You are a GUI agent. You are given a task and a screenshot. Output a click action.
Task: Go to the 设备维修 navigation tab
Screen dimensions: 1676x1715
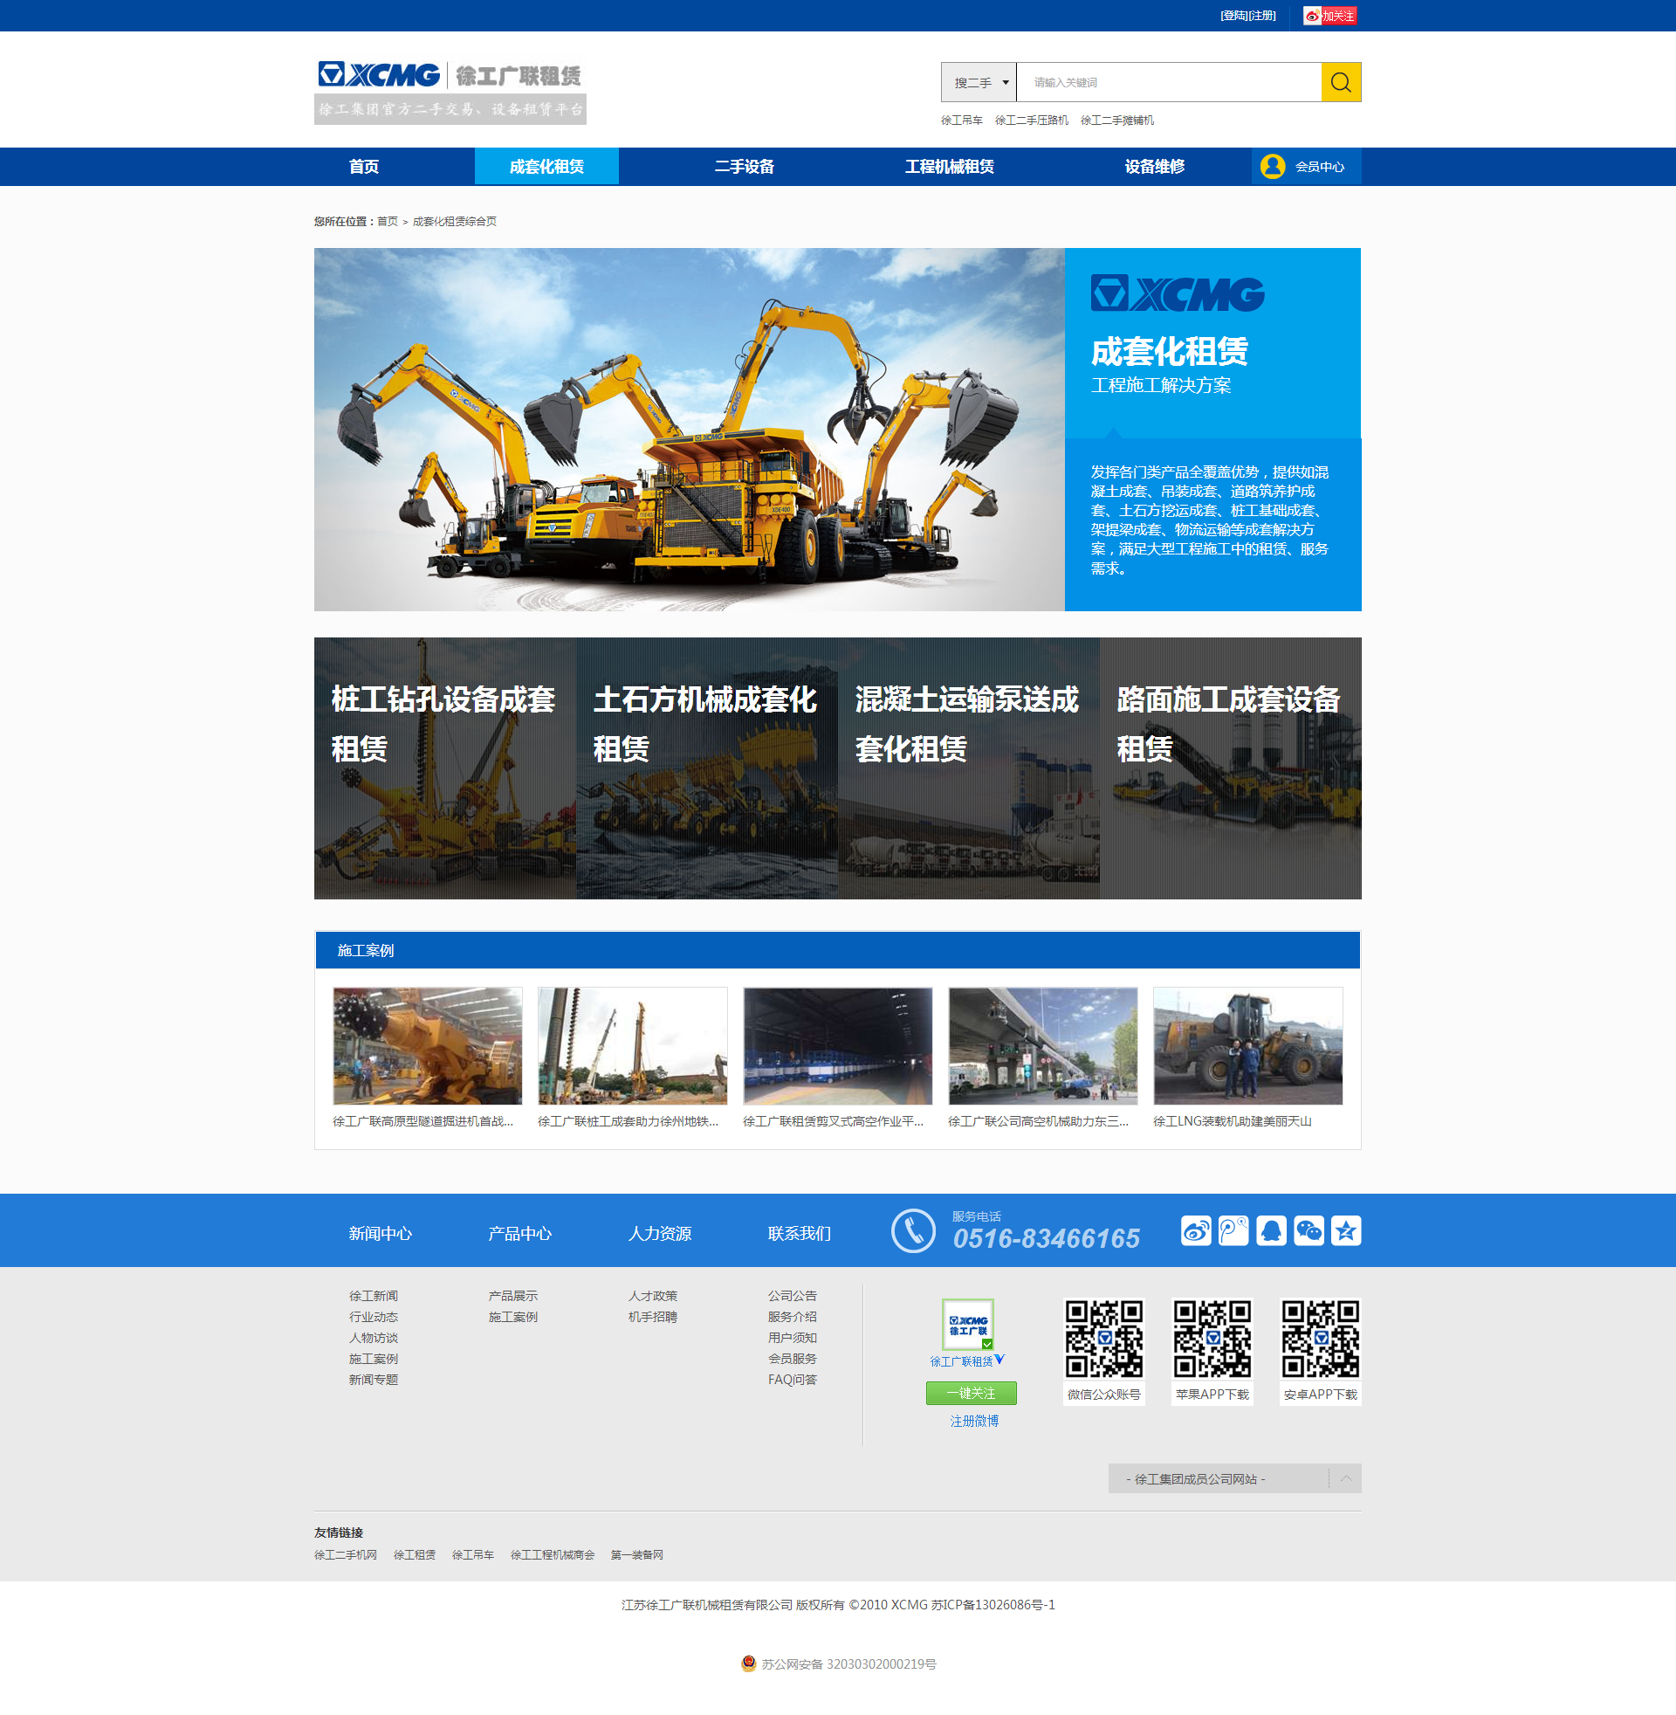pos(1154,167)
